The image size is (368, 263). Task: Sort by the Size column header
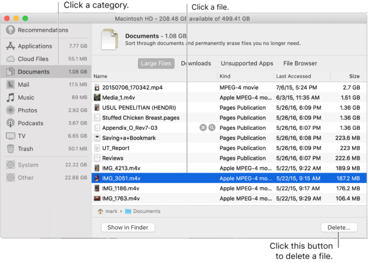(354, 76)
